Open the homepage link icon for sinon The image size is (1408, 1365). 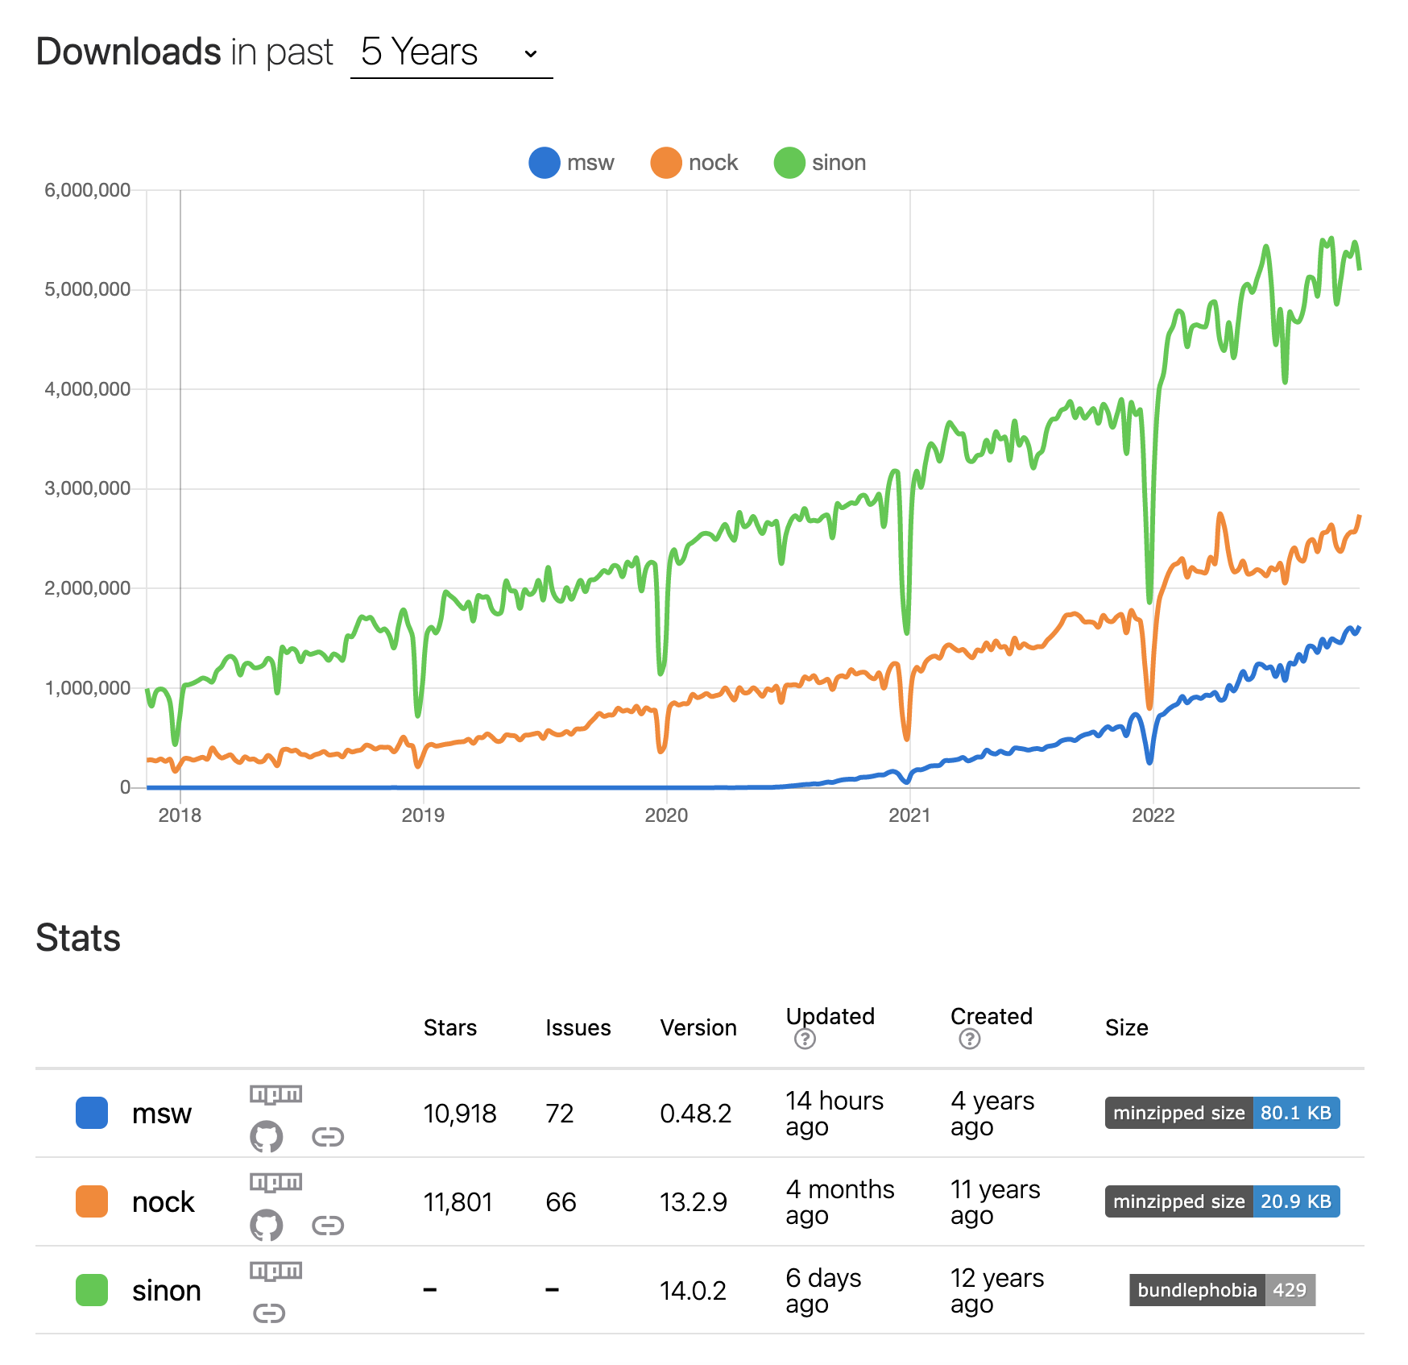pos(269,1313)
